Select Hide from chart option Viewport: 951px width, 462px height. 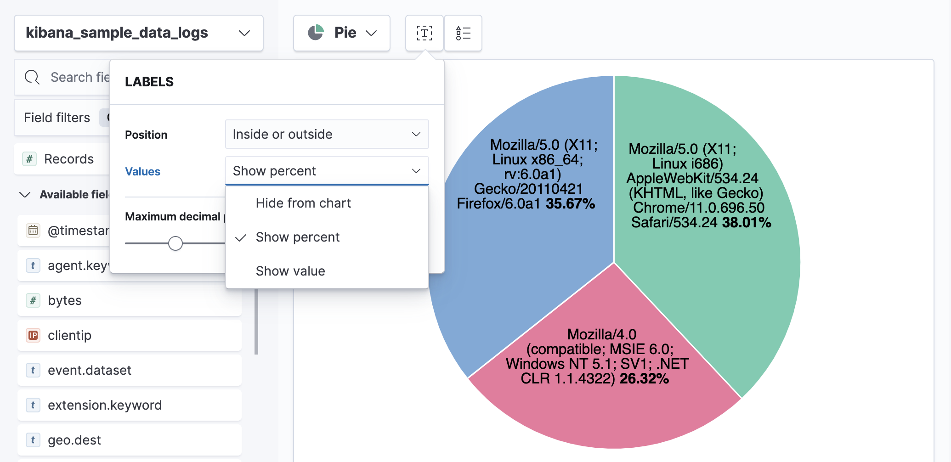[303, 203]
